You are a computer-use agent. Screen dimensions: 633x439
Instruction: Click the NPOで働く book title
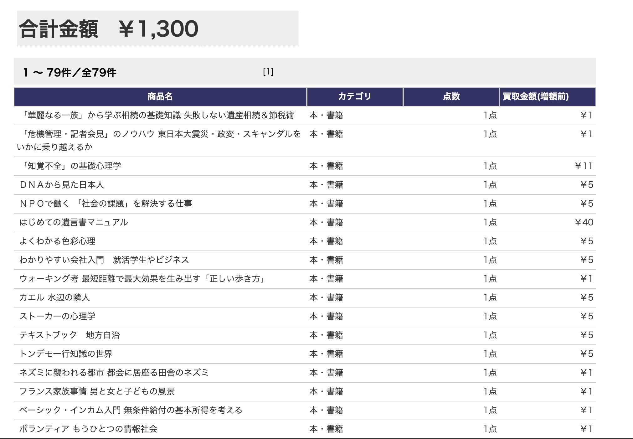(x=106, y=204)
